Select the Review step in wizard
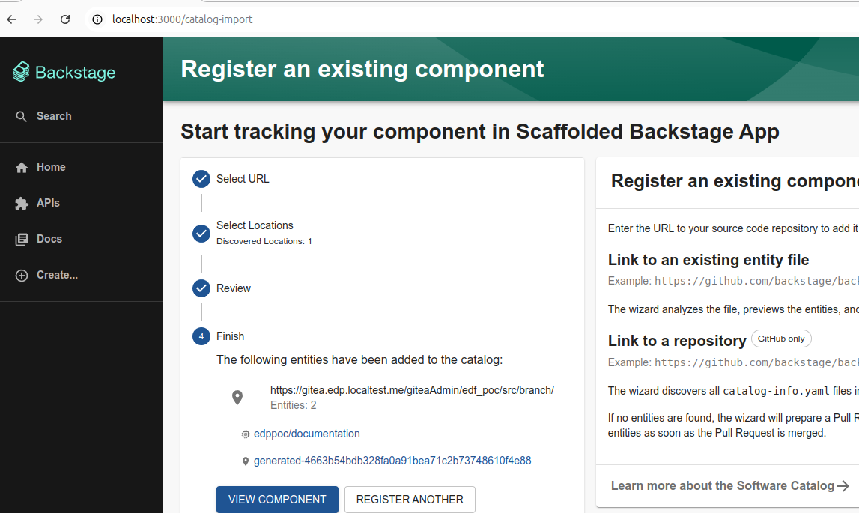Viewport: 859px width, 513px height. (x=234, y=288)
